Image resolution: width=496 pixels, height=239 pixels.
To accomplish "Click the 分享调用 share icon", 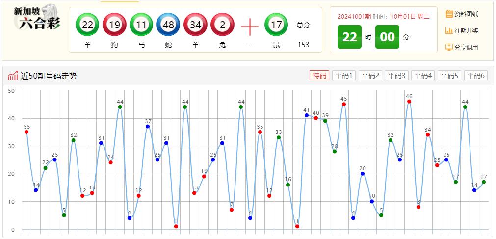I will click(x=449, y=47).
